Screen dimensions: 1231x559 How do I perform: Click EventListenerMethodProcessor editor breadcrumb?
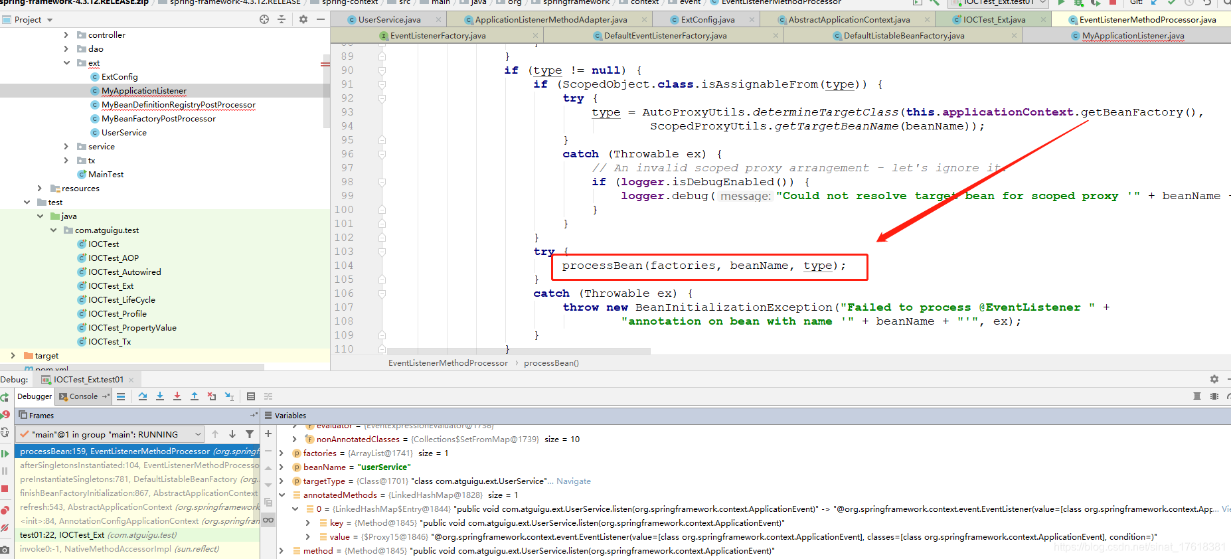click(448, 363)
